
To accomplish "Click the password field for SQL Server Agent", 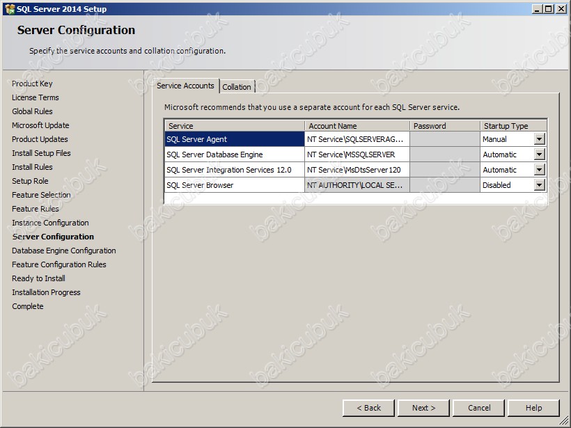I will (x=445, y=139).
